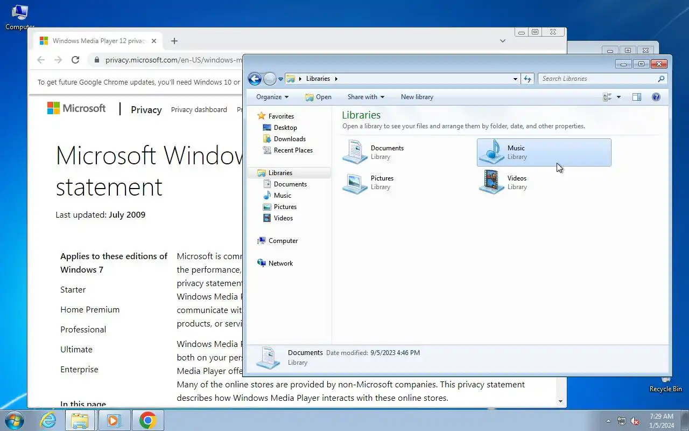The width and height of the screenshot is (689, 431).
Task: Click the Recycle Bin desktop icon
Action: (665, 384)
